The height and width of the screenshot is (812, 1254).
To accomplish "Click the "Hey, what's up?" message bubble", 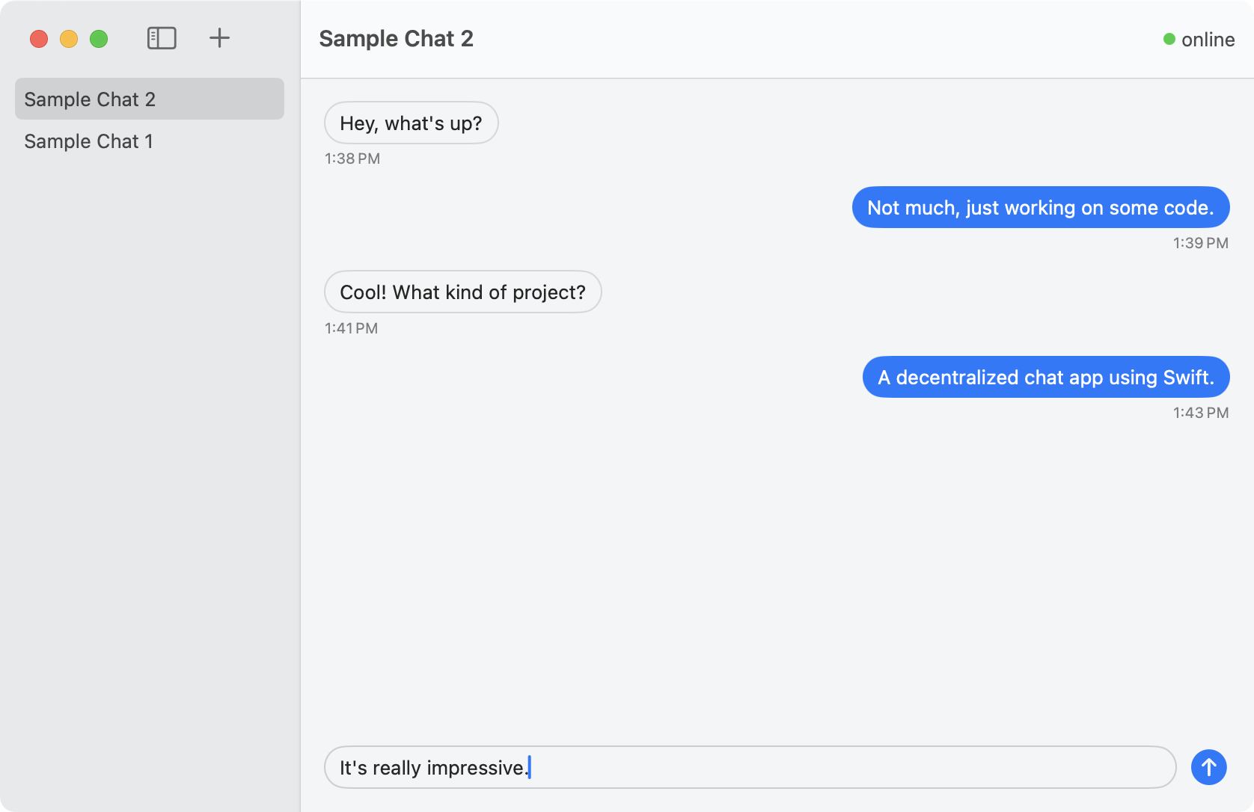I will pos(411,123).
